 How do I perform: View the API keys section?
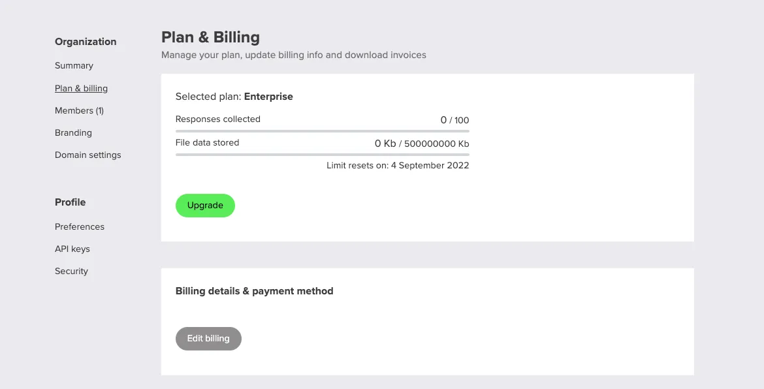click(72, 249)
